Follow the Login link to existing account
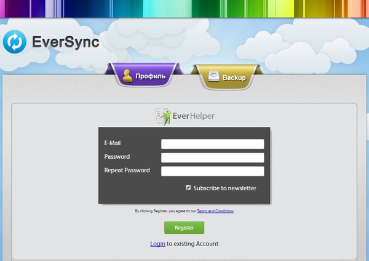The width and height of the screenshot is (369, 261). [157, 244]
